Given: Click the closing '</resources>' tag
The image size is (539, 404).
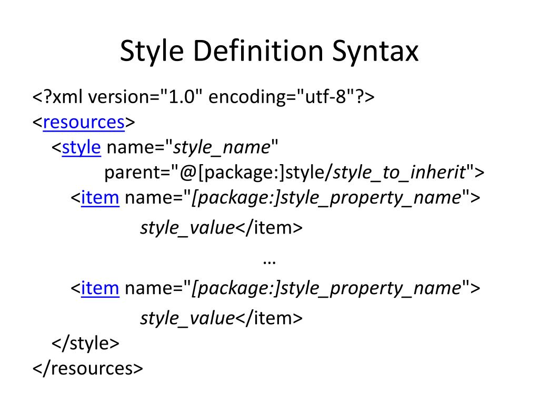Looking at the screenshot, I should pyautogui.click(x=88, y=368).
